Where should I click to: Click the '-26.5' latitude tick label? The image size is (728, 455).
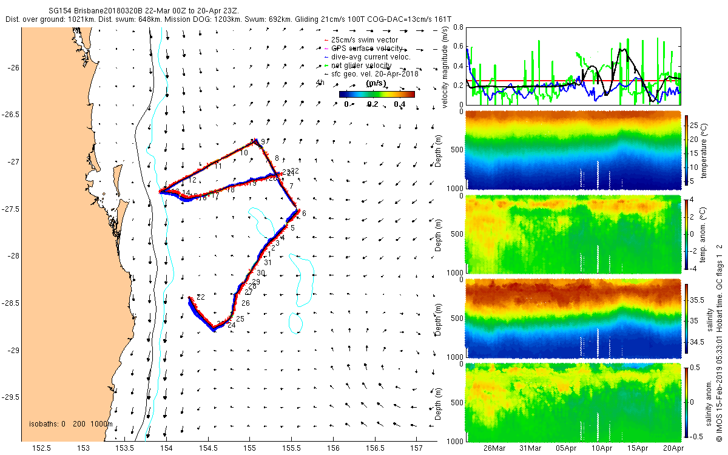coord(10,115)
